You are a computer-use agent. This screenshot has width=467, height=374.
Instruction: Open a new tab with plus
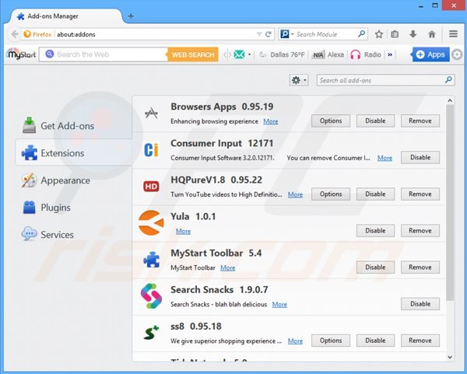131,16
